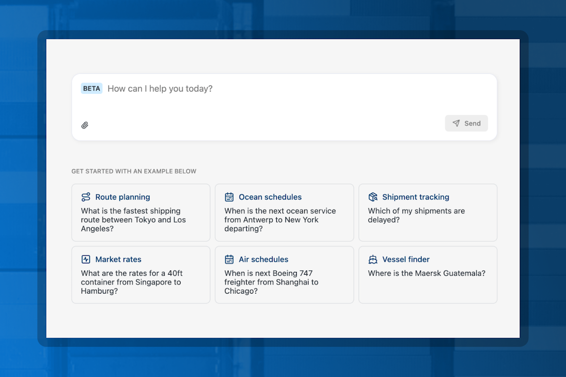Open the Shipment tracking heading
The height and width of the screenshot is (377, 566).
(x=416, y=197)
